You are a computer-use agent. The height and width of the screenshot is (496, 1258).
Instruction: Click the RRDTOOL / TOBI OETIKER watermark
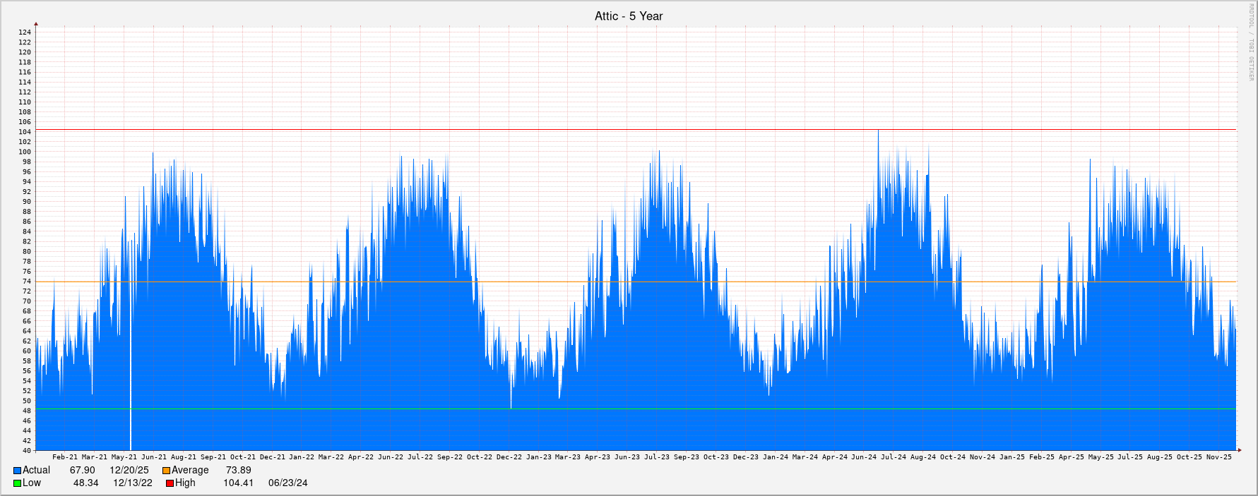tap(1251, 42)
